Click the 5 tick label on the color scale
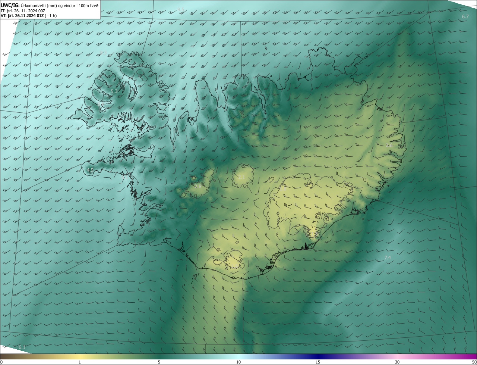Viewport: 477px width, 365px height. (x=159, y=362)
